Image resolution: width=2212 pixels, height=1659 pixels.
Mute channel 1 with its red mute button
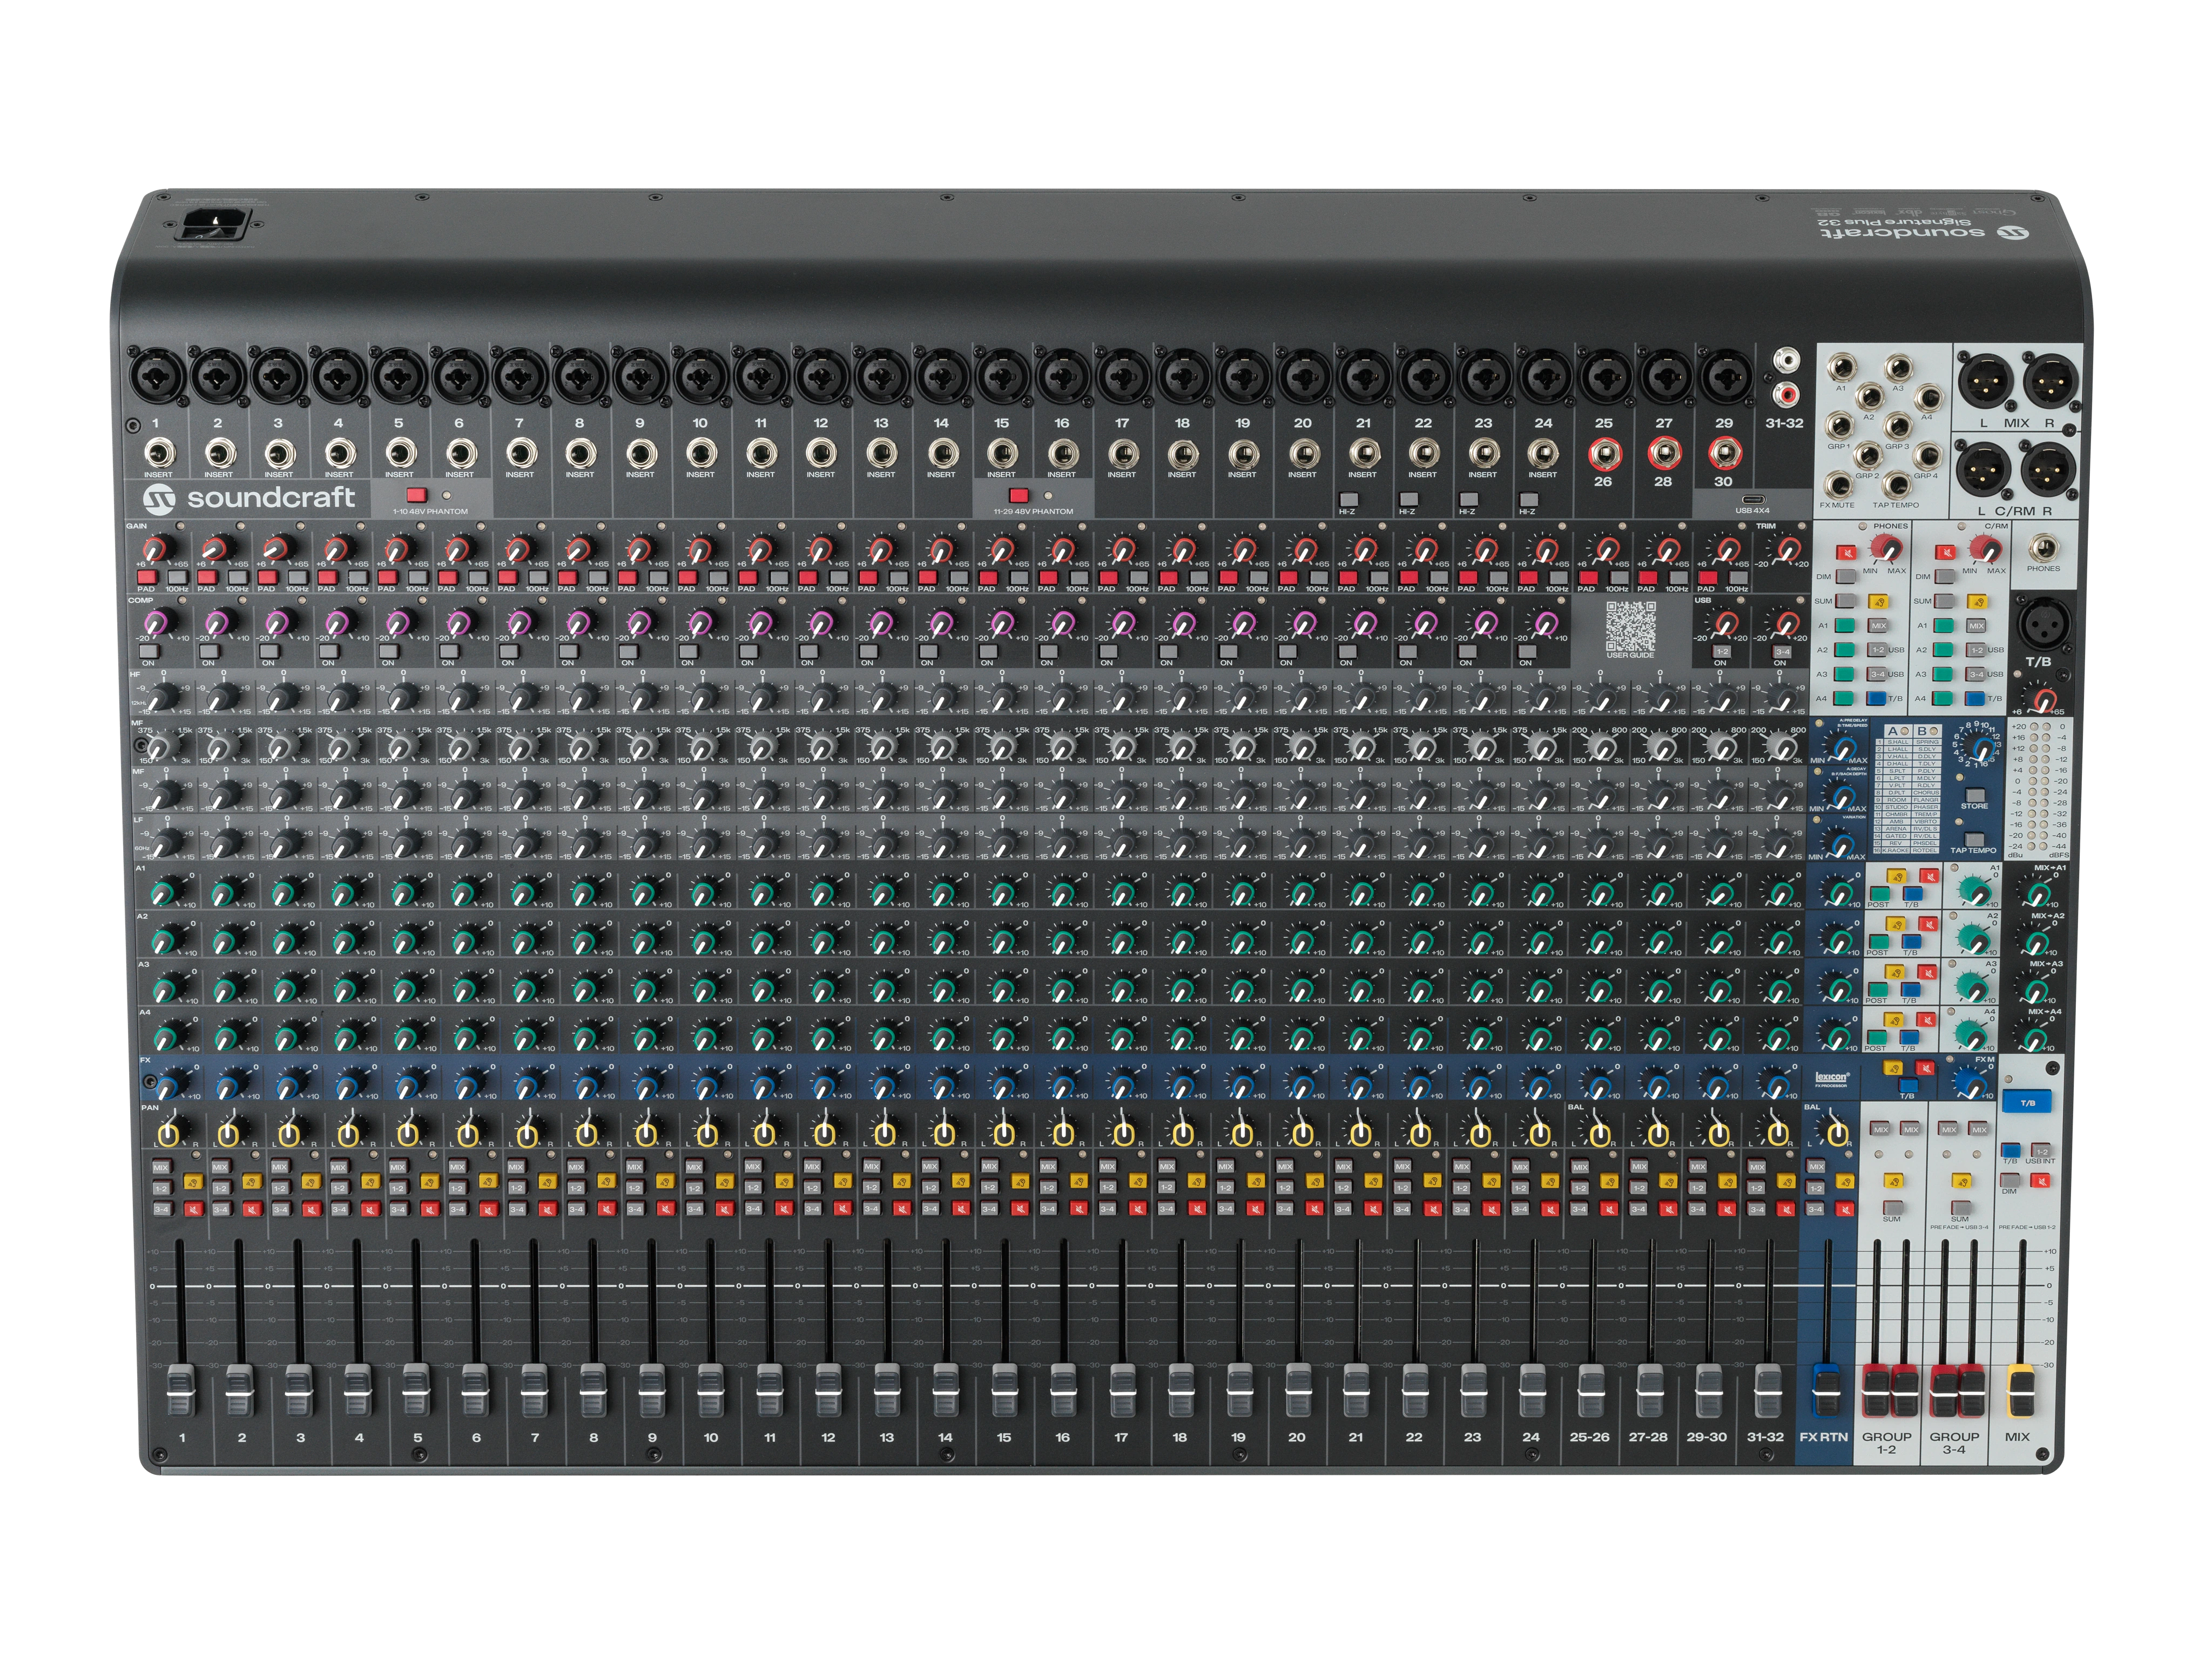[x=194, y=1209]
